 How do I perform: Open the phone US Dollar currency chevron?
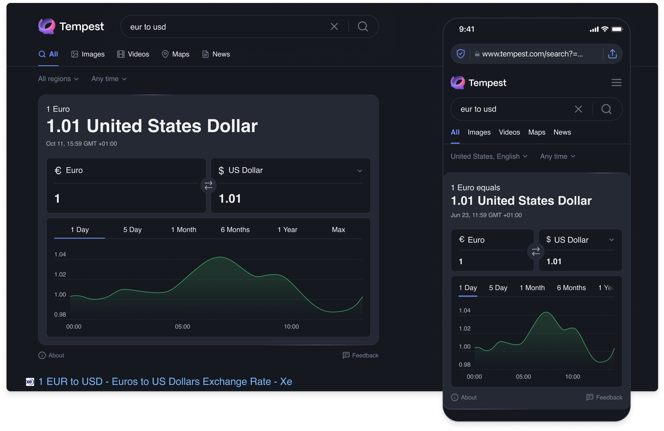(x=611, y=240)
